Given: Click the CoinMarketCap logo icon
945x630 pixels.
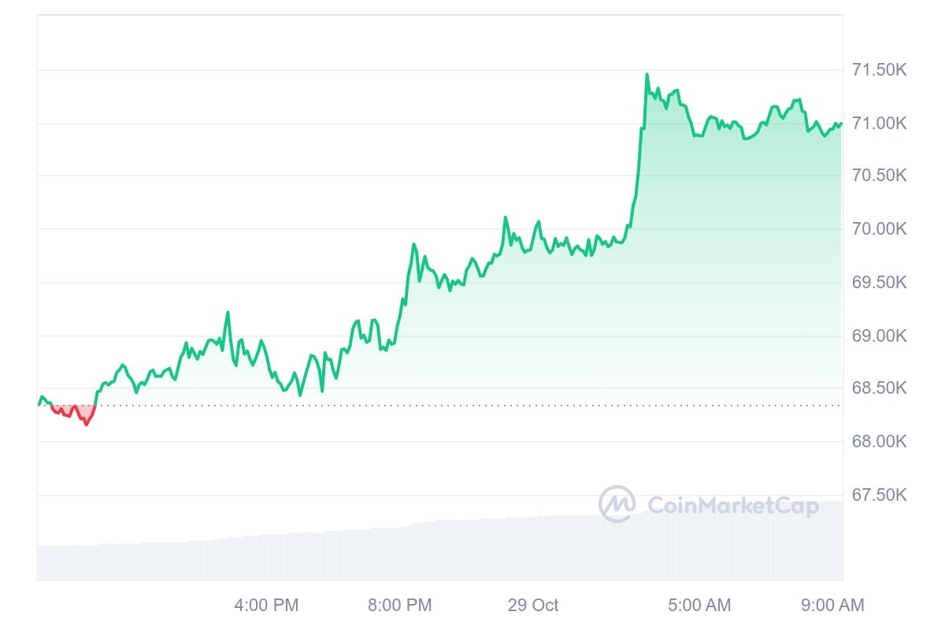Looking at the screenshot, I should [x=617, y=504].
